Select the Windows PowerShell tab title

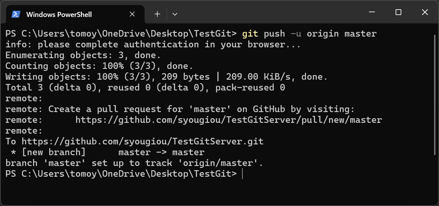click(59, 14)
